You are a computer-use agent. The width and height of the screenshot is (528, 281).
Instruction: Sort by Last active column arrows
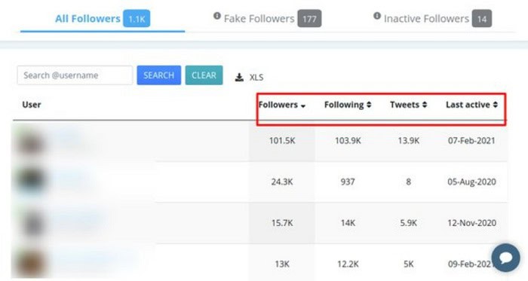(x=496, y=105)
